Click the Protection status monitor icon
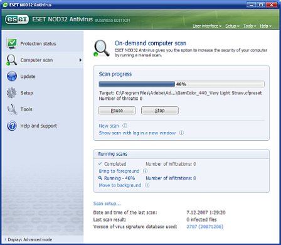281x245 pixels. 12,43
